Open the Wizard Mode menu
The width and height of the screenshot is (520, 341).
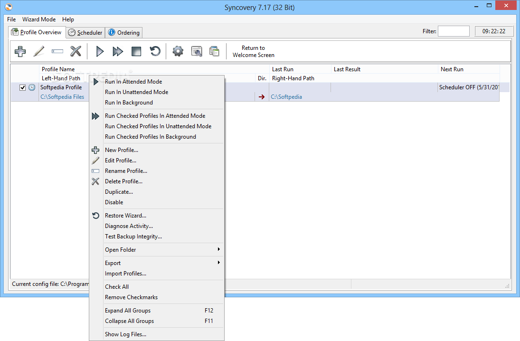(39, 19)
